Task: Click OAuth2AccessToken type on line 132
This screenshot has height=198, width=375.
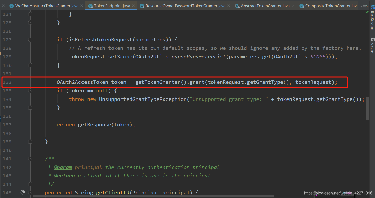Action: [x=82, y=82]
